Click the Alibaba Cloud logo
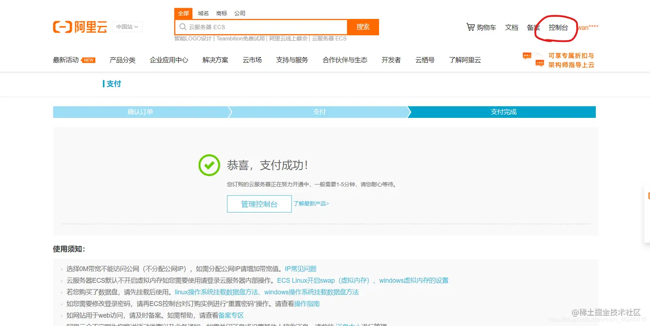650x326 pixels. [x=80, y=27]
